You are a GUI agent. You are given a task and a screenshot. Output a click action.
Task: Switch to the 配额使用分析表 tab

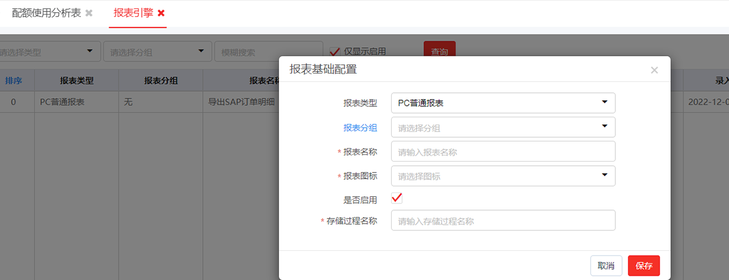(46, 13)
